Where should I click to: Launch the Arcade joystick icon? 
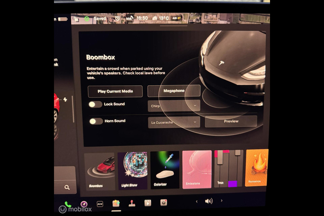pyautogui.click(x=132, y=203)
